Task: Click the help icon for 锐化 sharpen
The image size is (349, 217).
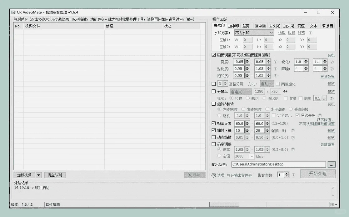Action: pyautogui.click(x=332, y=62)
